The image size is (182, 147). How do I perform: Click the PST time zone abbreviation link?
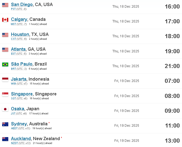point(13,9)
